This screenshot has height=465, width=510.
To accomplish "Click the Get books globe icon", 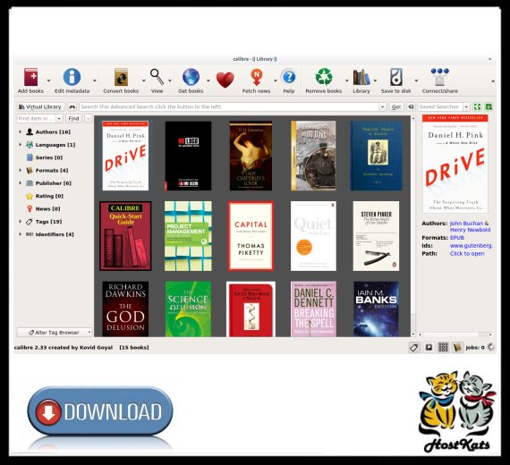I will [x=191, y=77].
